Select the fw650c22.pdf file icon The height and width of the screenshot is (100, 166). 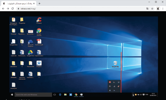point(39,42)
